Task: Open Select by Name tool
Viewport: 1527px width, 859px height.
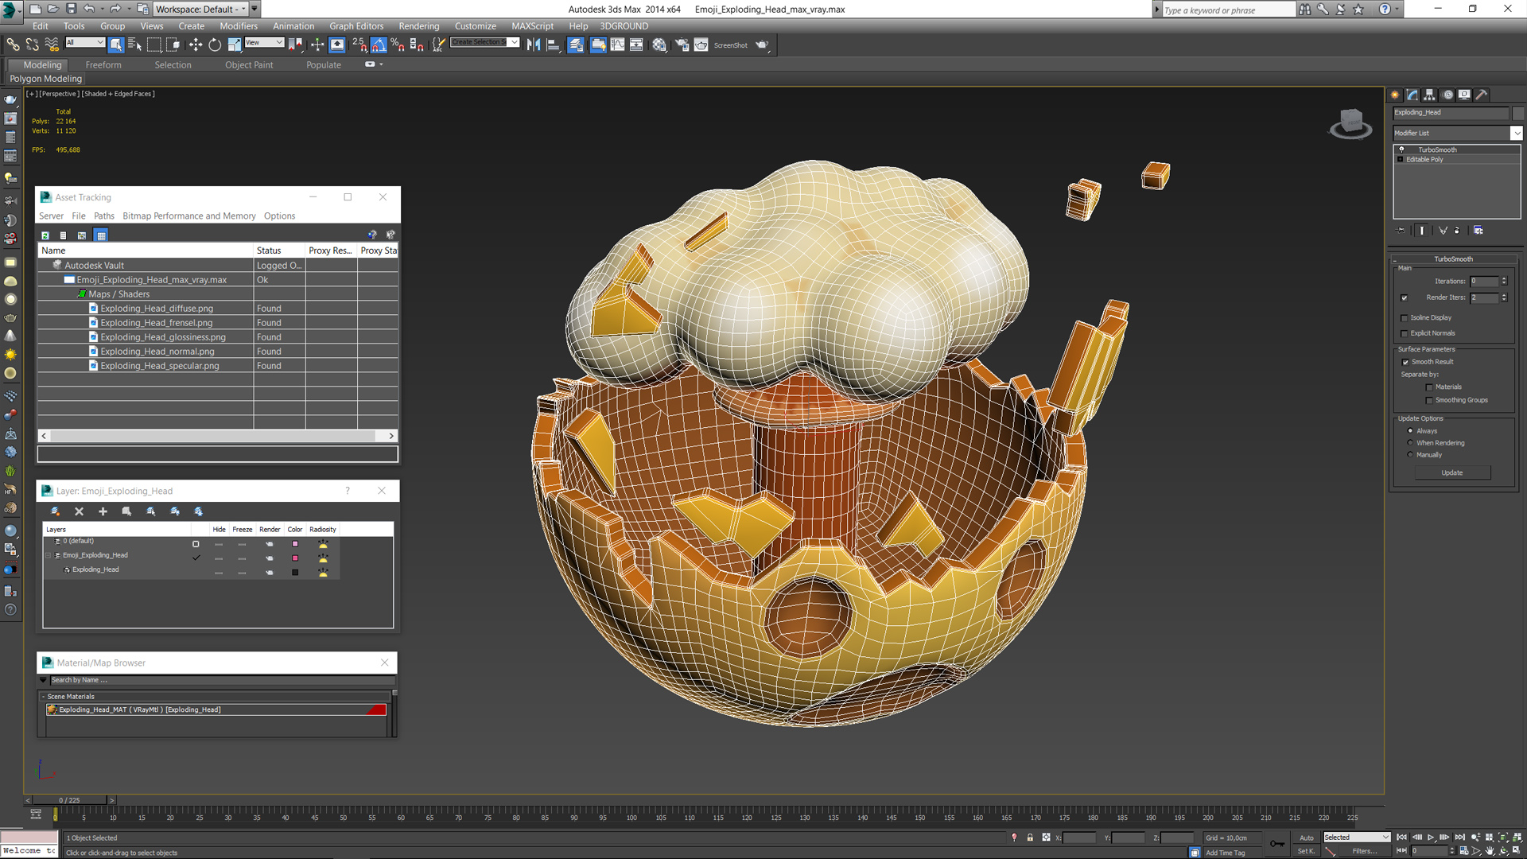Action: coord(134,45)
